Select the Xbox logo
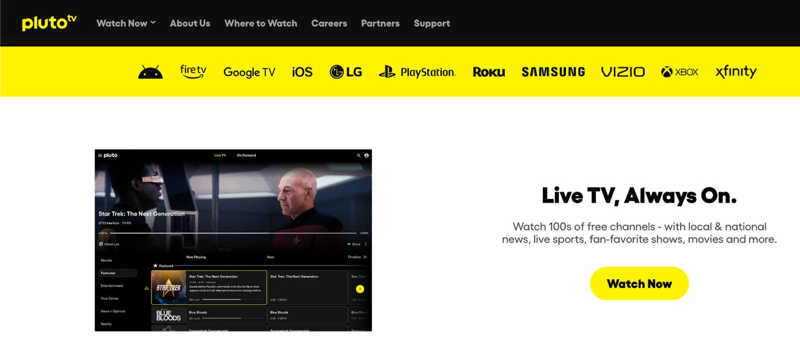800x356 pixels. tap(680, 72)
